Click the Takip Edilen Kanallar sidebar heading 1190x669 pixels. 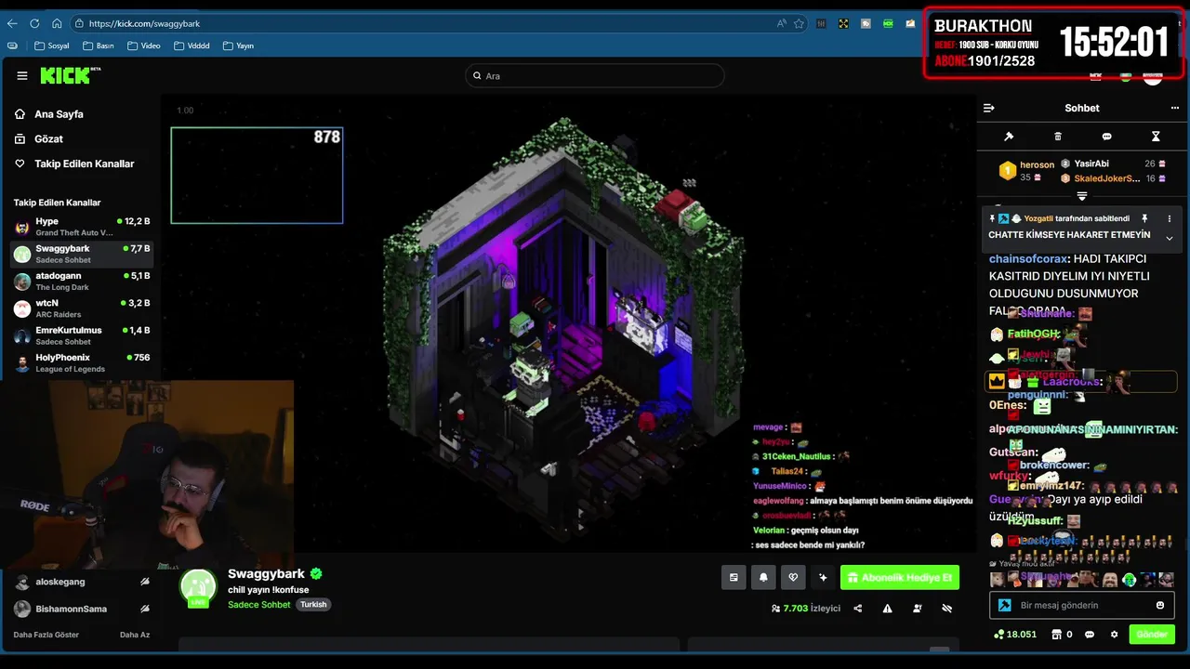57,203
